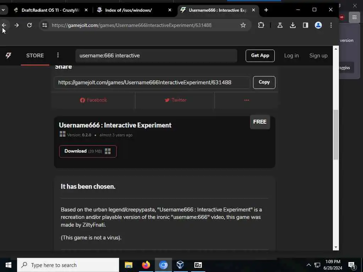Click the FREE price badge
Screen dimensions: 363x272
pos(260,122)
